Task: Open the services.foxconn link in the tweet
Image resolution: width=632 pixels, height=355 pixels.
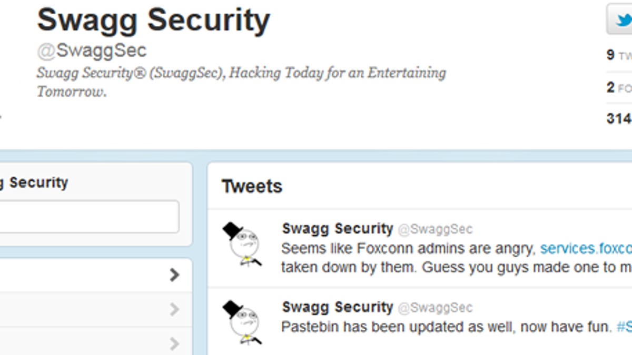Action: (586, 248)
